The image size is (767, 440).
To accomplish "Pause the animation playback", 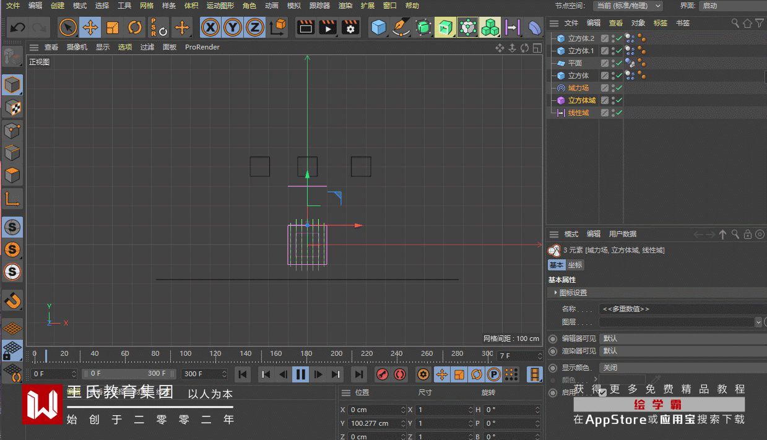I will (301, 374).
